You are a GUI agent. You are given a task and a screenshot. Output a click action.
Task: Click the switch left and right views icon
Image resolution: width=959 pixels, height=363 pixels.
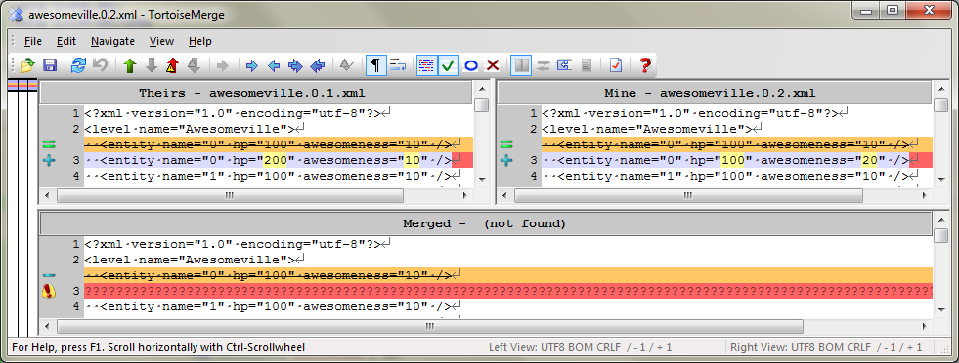(x=544, y=65)
